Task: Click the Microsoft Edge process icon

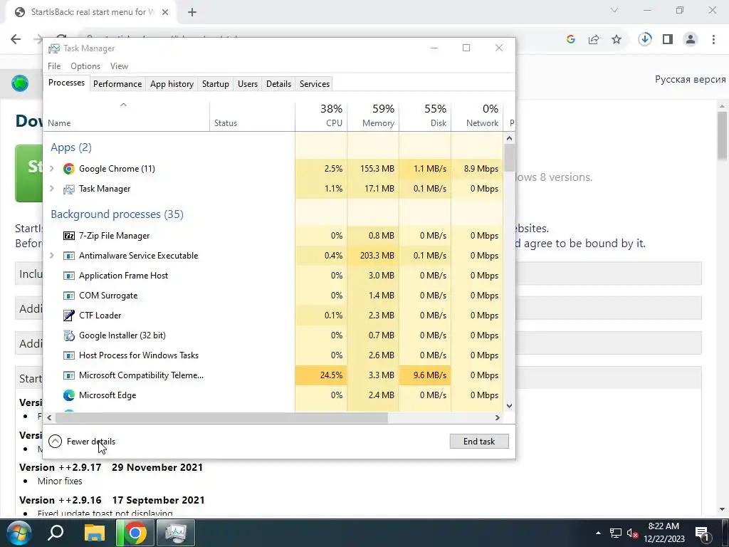Action: point(69,395)
